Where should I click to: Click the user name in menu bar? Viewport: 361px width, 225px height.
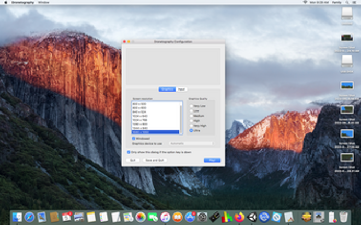click(x=336, y=2)
